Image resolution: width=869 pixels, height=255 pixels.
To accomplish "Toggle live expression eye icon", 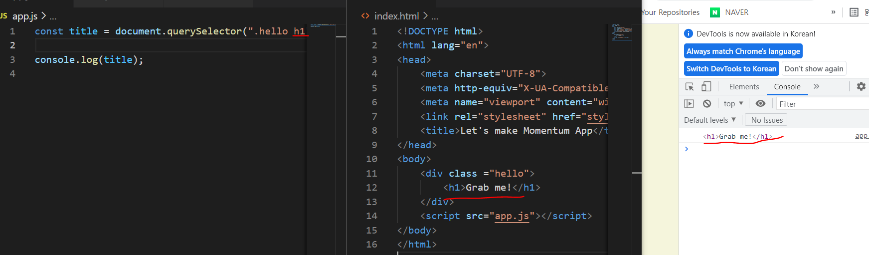I will [x=760, y=104].
